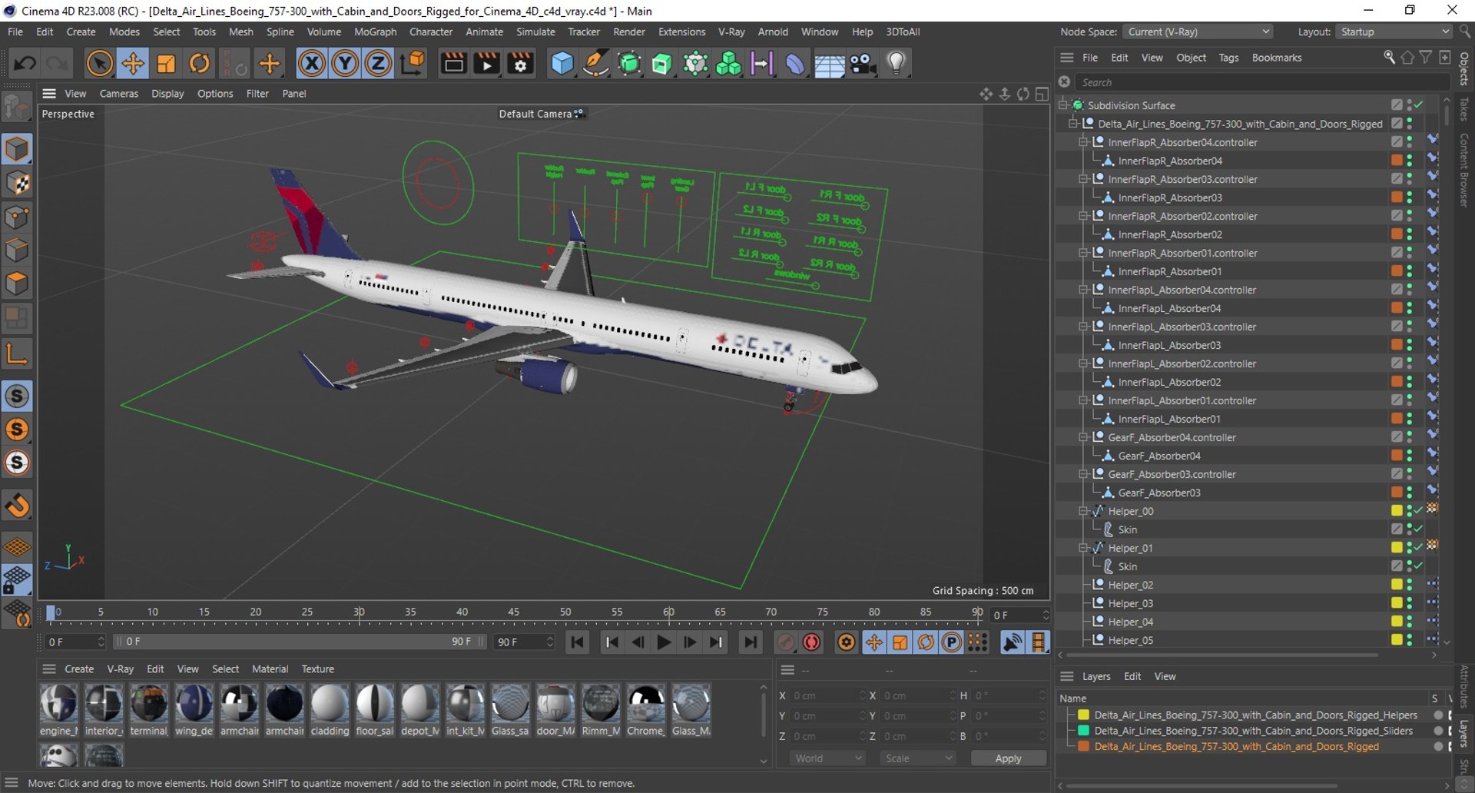Click the Floor/grid environment icon
This screenshot has height=793, width=1475.
point(830,65)
